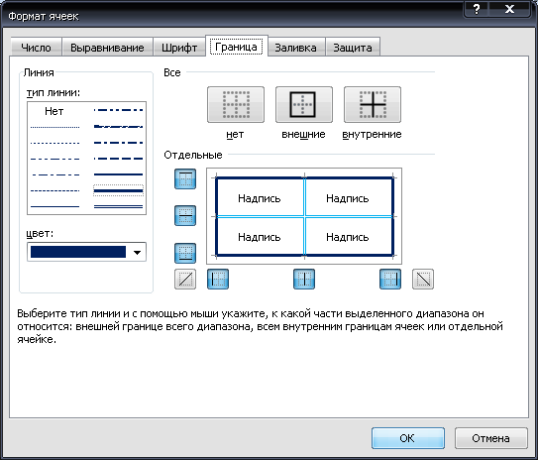This screenshot has height=460, width=538.
Task: Toggle the middle horizontal border button
Action: point(185,215)
